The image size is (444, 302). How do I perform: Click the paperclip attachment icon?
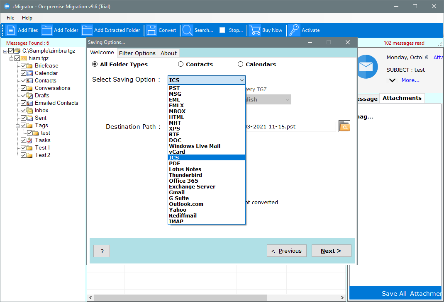point(427,57)
